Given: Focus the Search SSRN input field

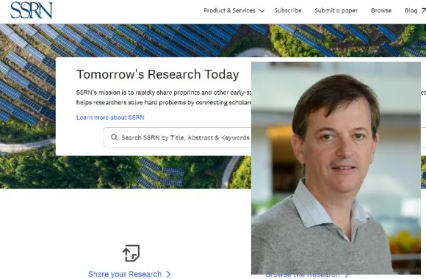Looking at the screenshot, I should pos(178,137).
